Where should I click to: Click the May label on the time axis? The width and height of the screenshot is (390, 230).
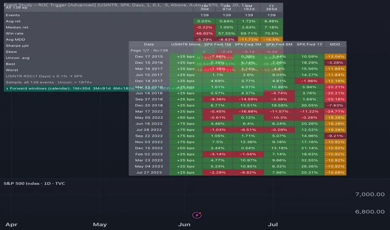[x=100, y=224]
